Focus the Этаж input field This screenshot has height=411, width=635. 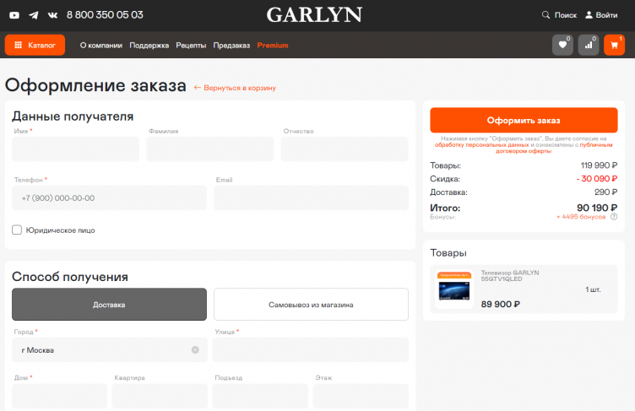[361, 396]
